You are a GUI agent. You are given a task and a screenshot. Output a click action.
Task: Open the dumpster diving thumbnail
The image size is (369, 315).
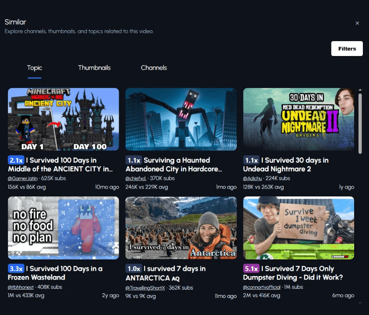point(299,228)
